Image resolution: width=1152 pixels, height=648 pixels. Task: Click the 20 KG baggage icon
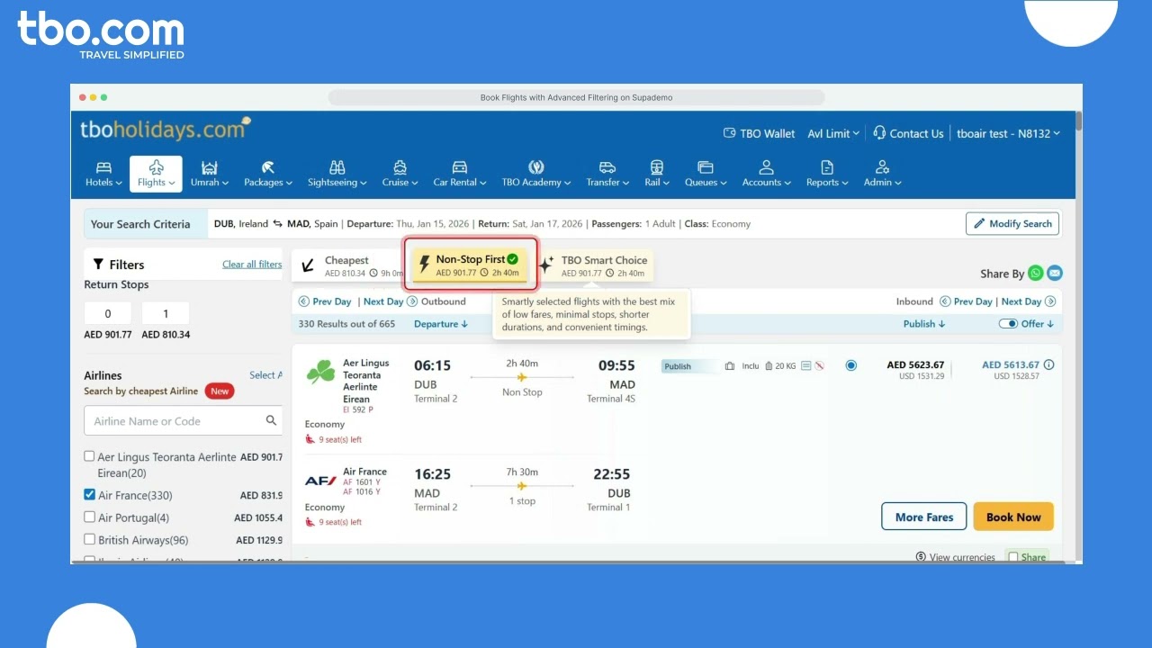click(x=769, y=365)
